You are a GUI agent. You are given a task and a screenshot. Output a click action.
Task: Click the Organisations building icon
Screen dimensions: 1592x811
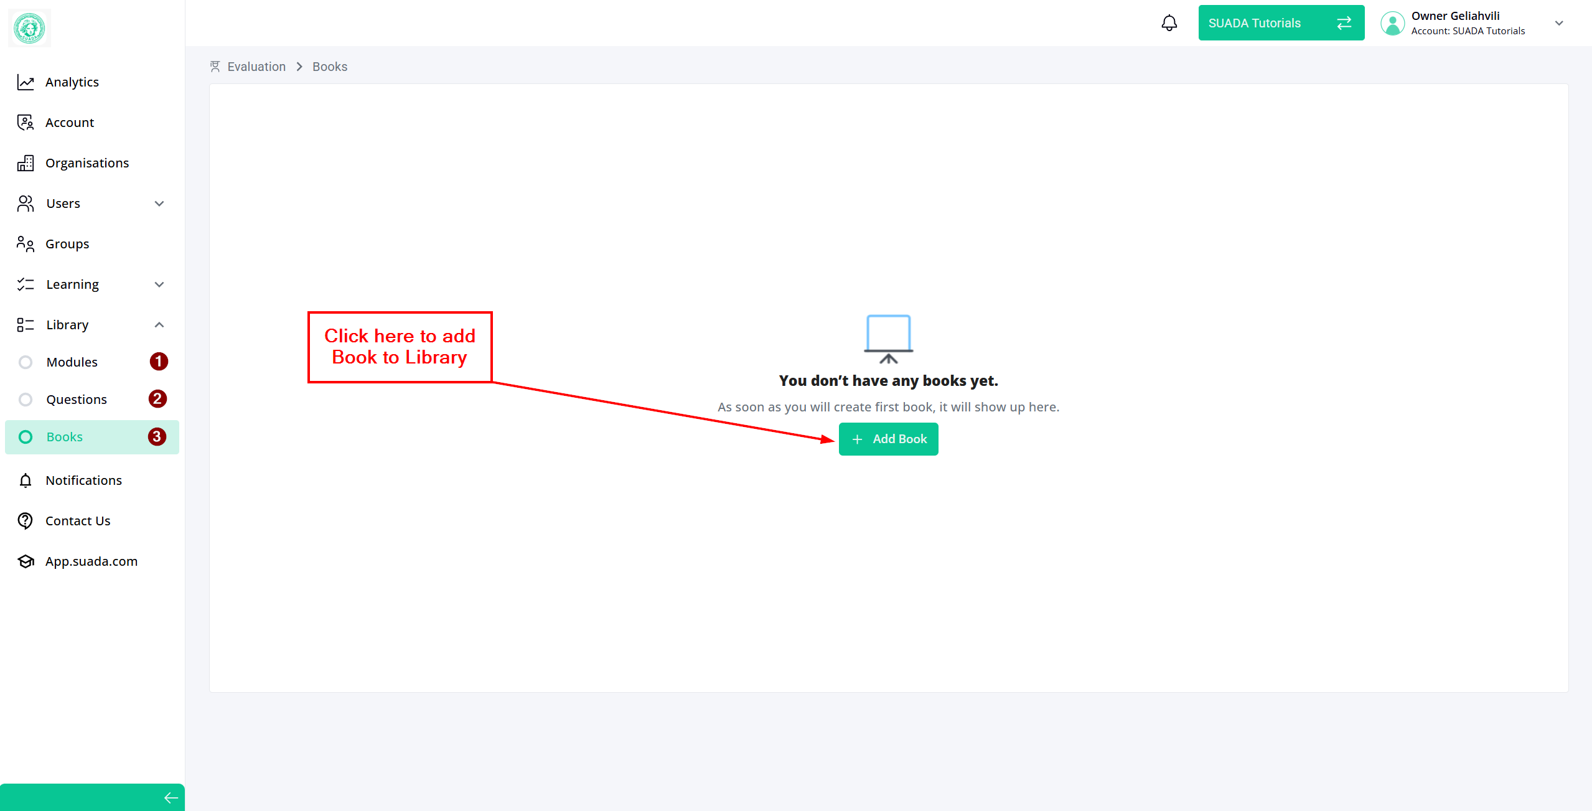click(x=26, y=163)
